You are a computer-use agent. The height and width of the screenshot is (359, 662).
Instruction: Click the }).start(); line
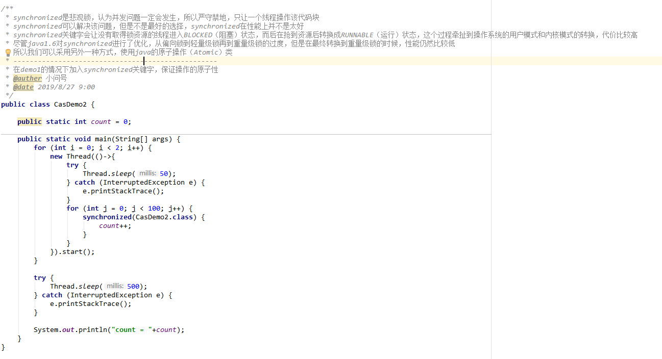pos(72,251)
